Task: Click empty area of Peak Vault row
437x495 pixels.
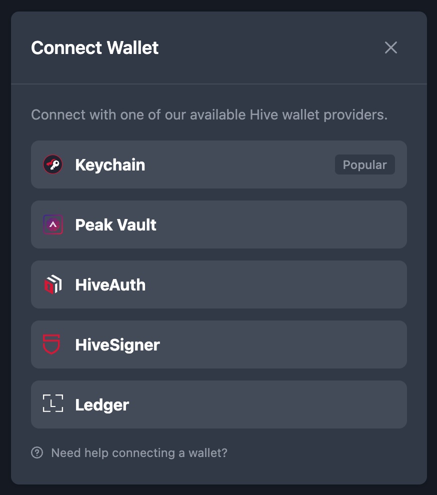Action: [x=281, y=224]
